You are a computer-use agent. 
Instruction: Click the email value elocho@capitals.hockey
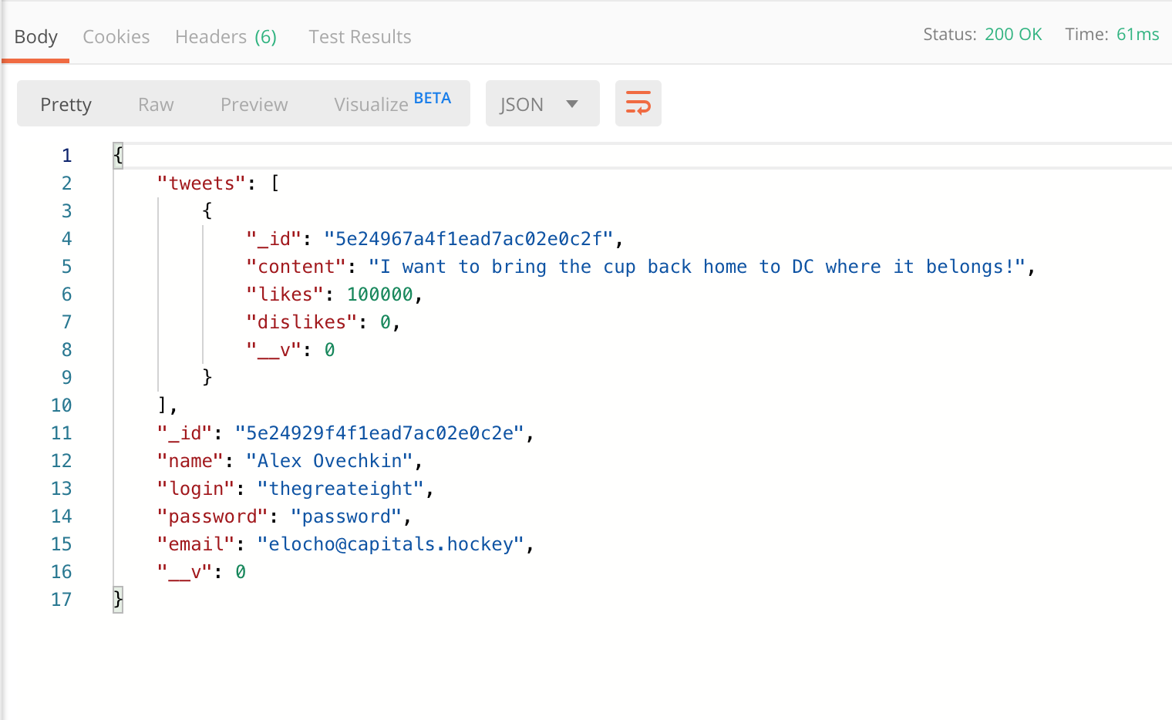tap(391, 544)
